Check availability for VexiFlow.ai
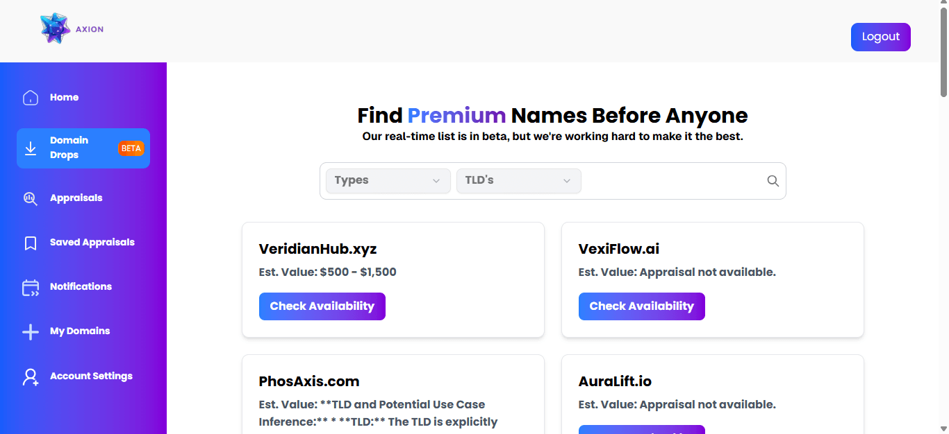Viewport: 949px width, 434px height. coord(641,306)
